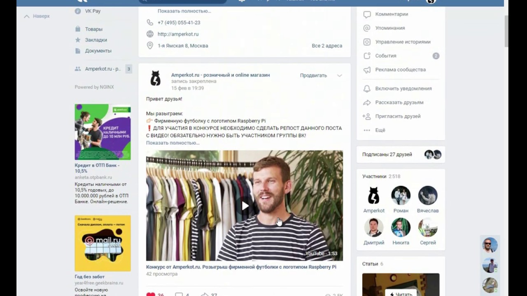The height and width of the screenshot is (296, 527).
Task: Click Пригласить друзей
Action: pos(398,116)
